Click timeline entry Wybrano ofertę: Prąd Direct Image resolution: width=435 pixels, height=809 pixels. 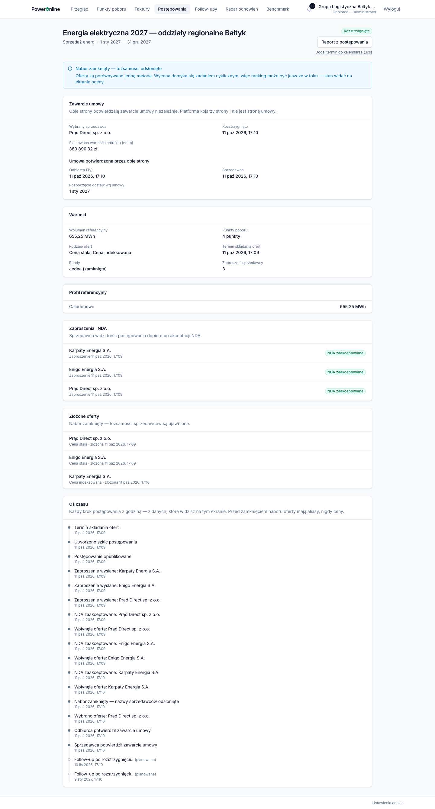point(112,716)
